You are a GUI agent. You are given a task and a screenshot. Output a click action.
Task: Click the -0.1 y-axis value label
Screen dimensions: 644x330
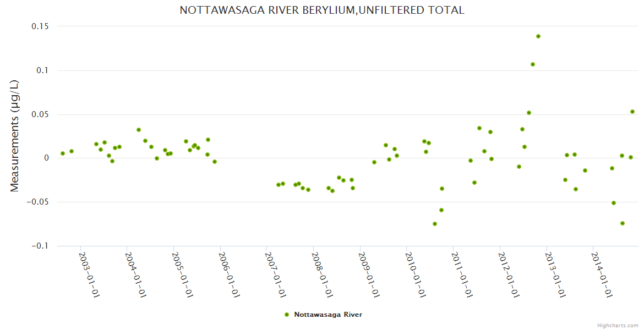tap(40, 246)
